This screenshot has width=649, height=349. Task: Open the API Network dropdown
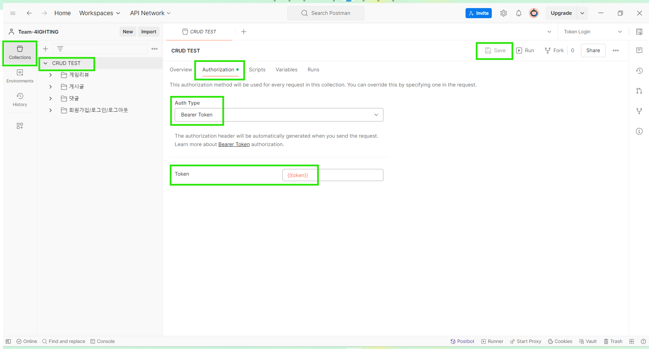pos(150,13)
